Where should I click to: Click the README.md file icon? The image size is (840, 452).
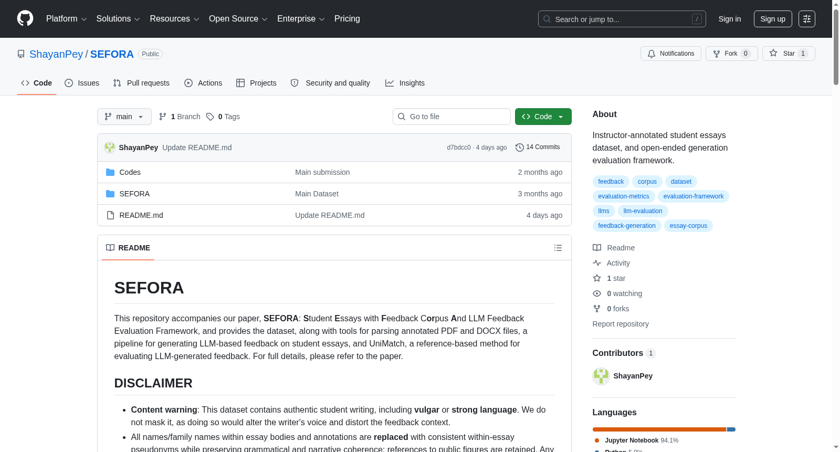pyautogui.click(x=110, y=215)
